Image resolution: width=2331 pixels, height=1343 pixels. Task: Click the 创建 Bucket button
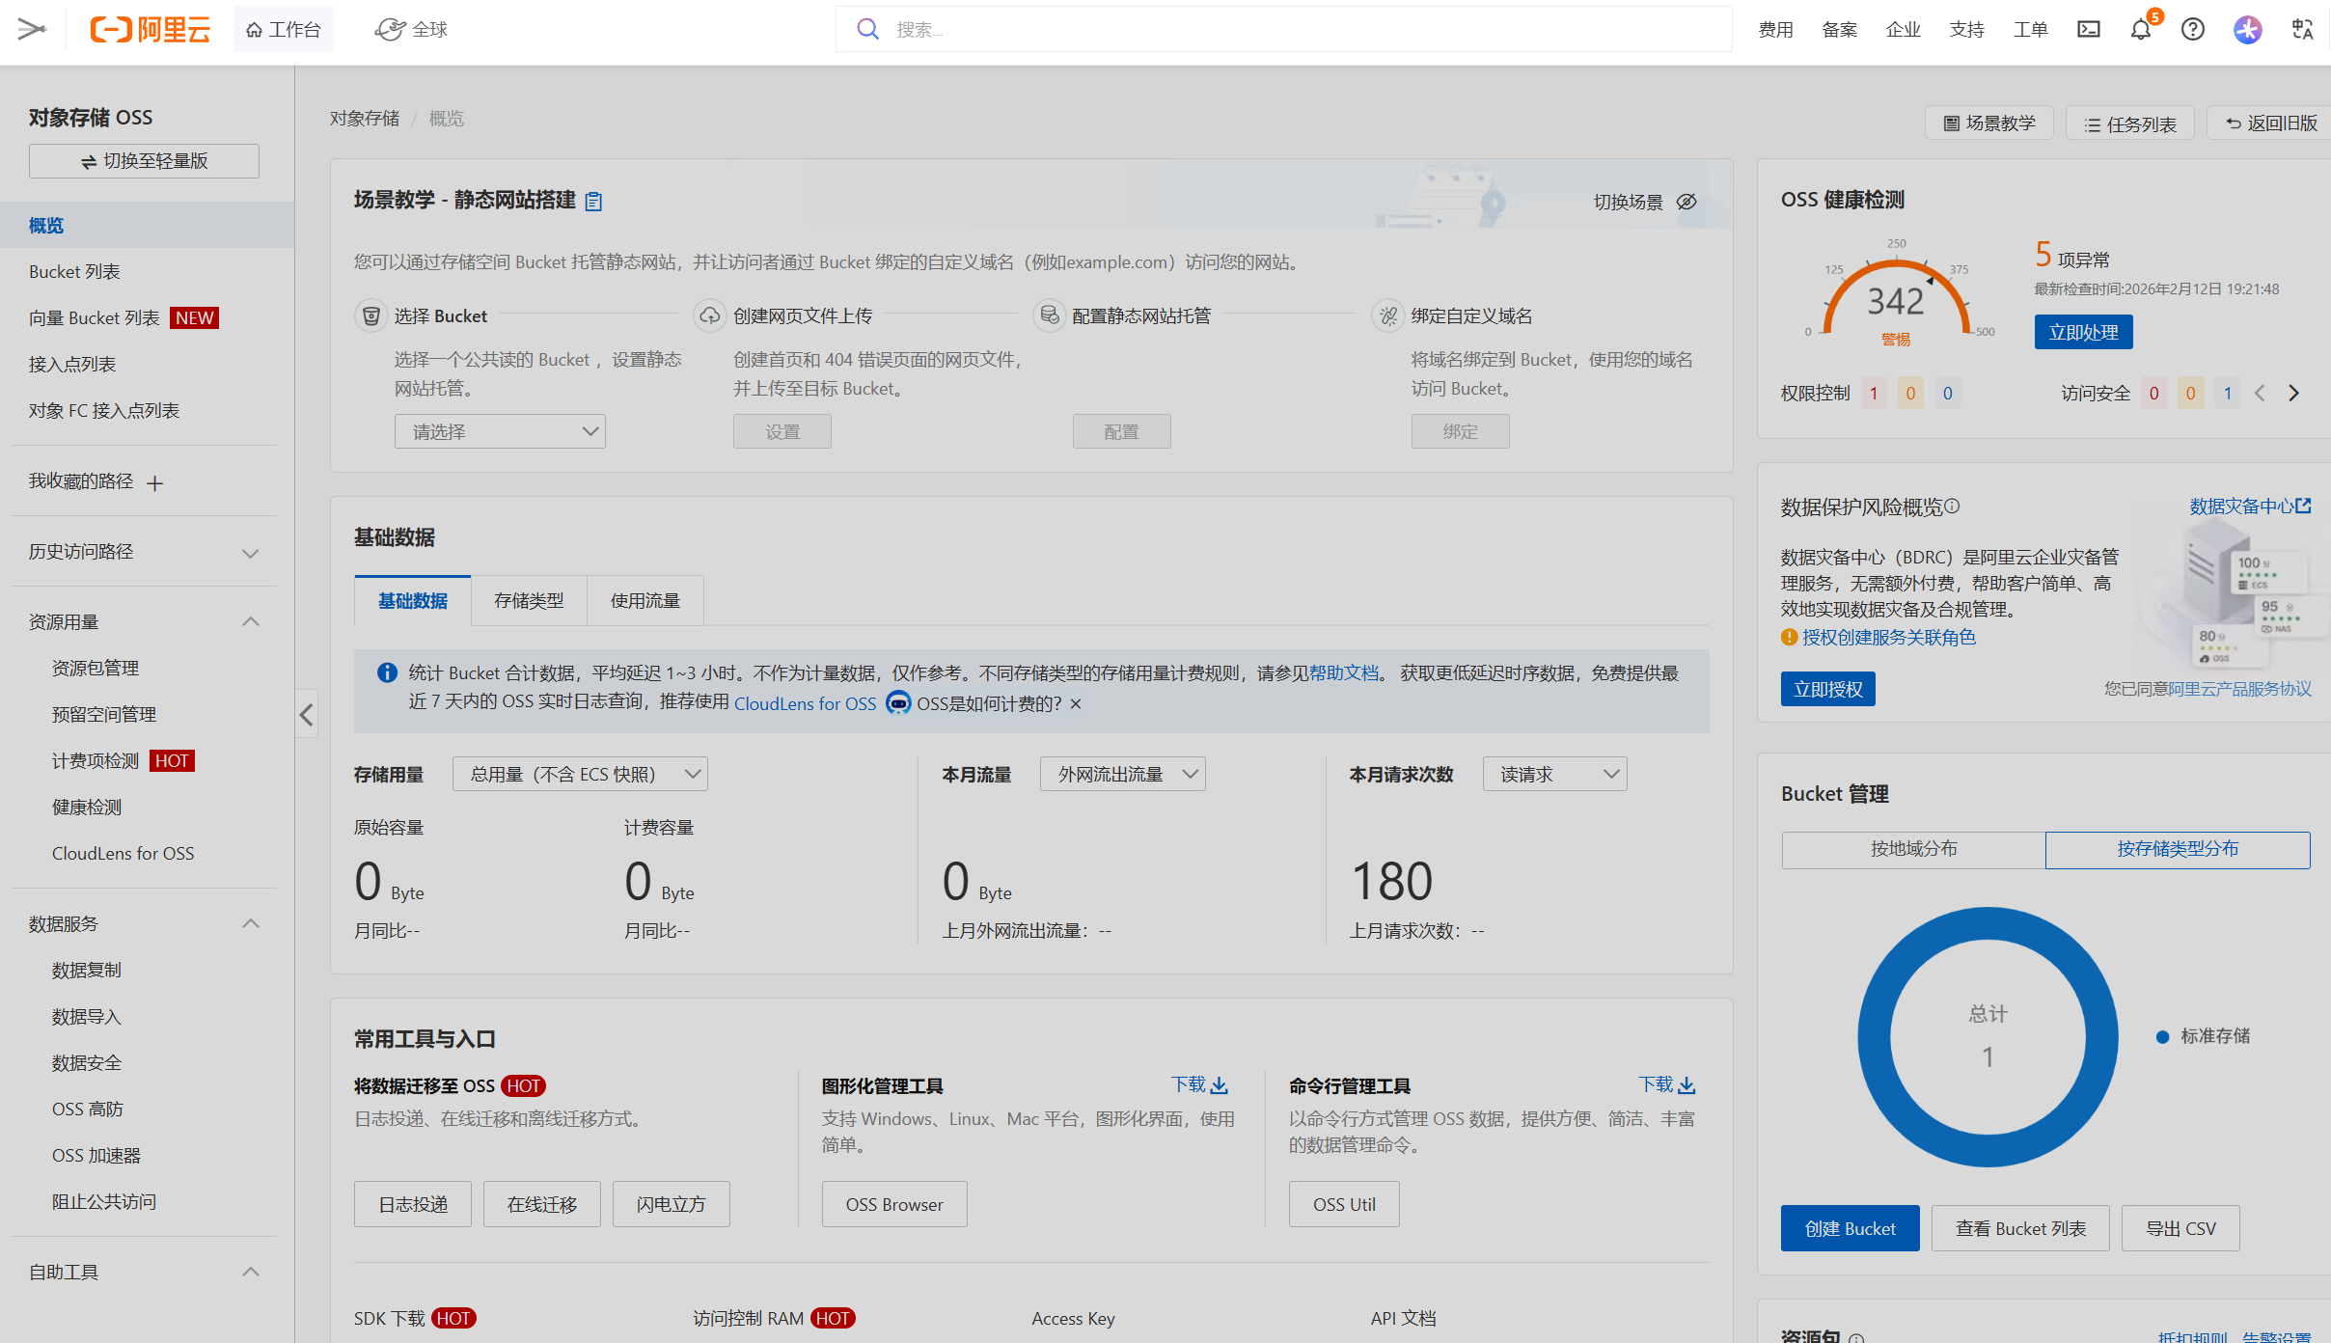(x=1850, y=1228)
